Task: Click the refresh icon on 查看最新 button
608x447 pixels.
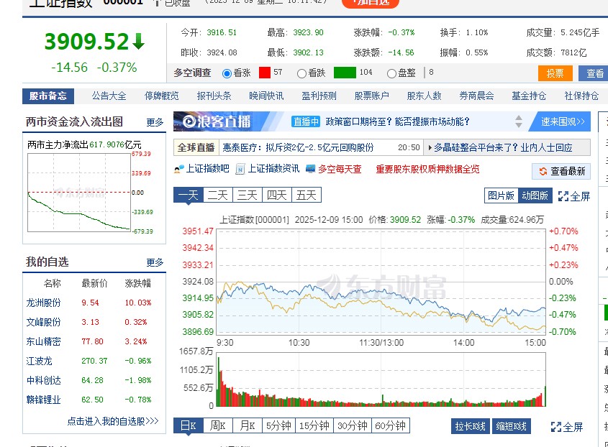Action: tap(544, 171)
